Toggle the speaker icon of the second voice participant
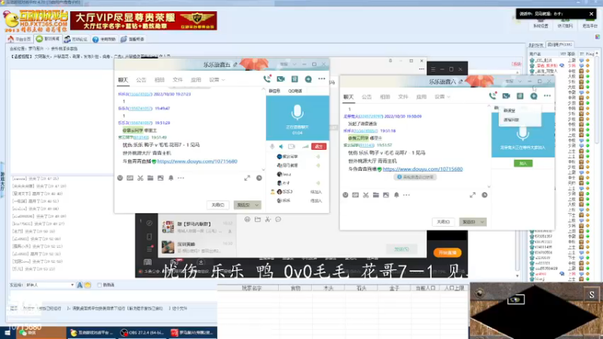The width and height of the screenshot is (603, 339). click(317, 165)
